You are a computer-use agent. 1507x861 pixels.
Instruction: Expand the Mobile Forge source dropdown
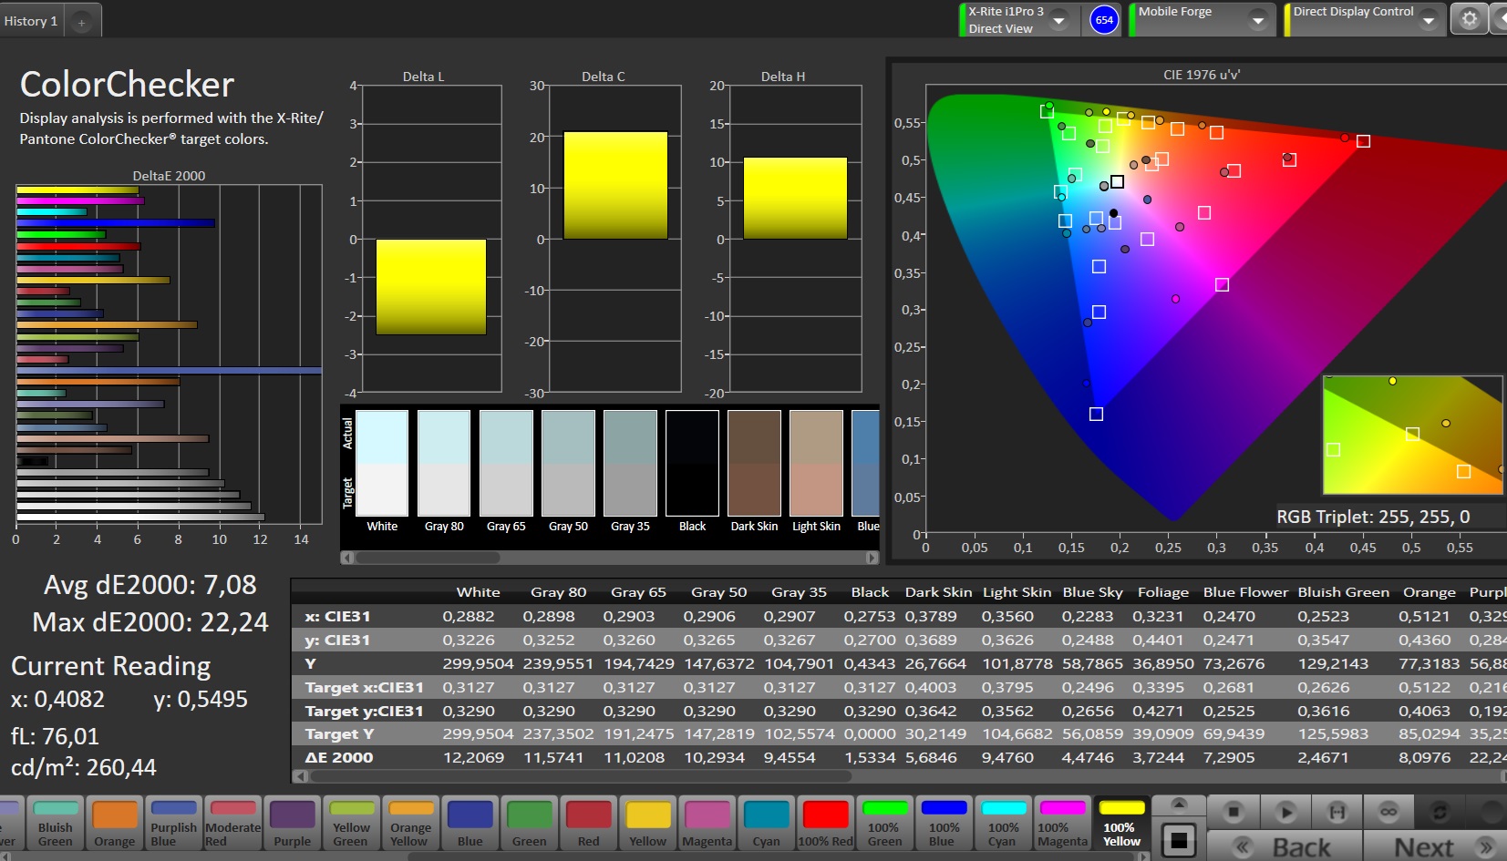1258,20
